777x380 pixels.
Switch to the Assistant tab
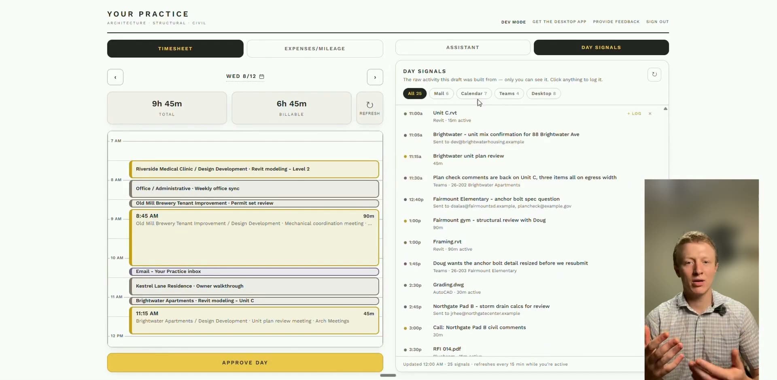coord(463,47)
